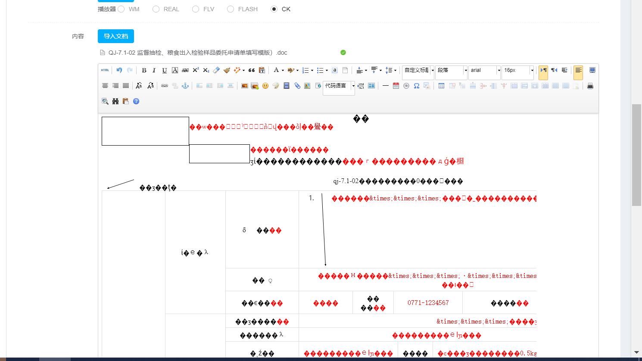
Task: Apply strikethrough formatting
Action: pyautogui.click(x=185, y=70)
